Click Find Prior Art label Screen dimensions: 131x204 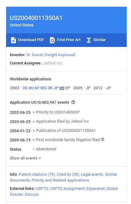pos(69,40)
